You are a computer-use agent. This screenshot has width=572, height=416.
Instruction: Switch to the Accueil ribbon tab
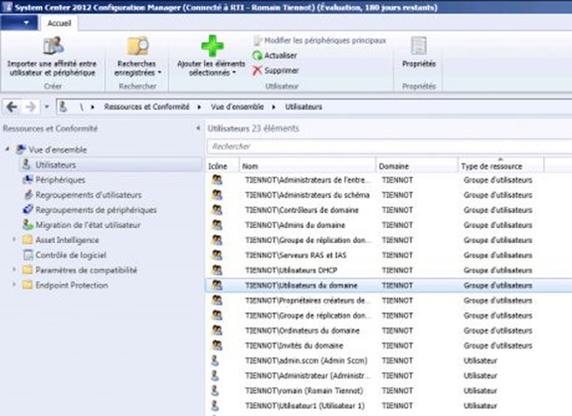(x=59, y=23)
